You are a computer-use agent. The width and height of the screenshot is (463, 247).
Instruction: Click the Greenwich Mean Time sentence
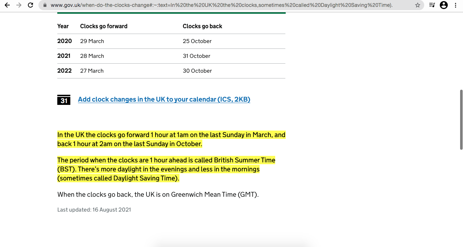[x=158, y=195]
